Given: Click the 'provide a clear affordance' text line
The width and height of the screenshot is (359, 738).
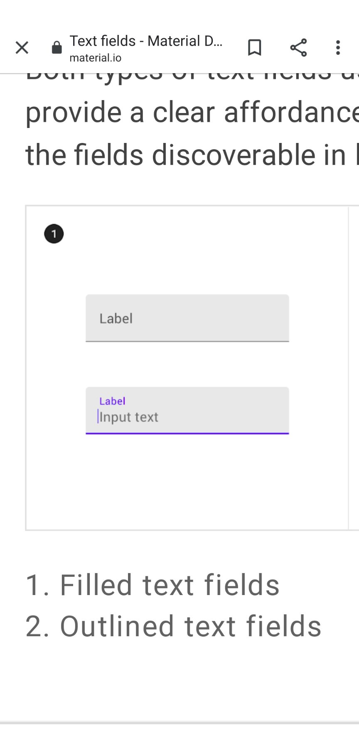Looking at the screenshot, I should click(191, 113).
